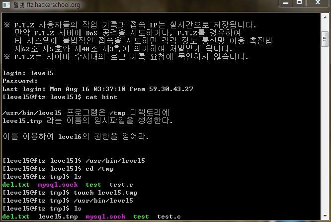
Task: Click the '/usr/bin/level5' hint line text
Action: pyautogui.click(x=86, y=112)
